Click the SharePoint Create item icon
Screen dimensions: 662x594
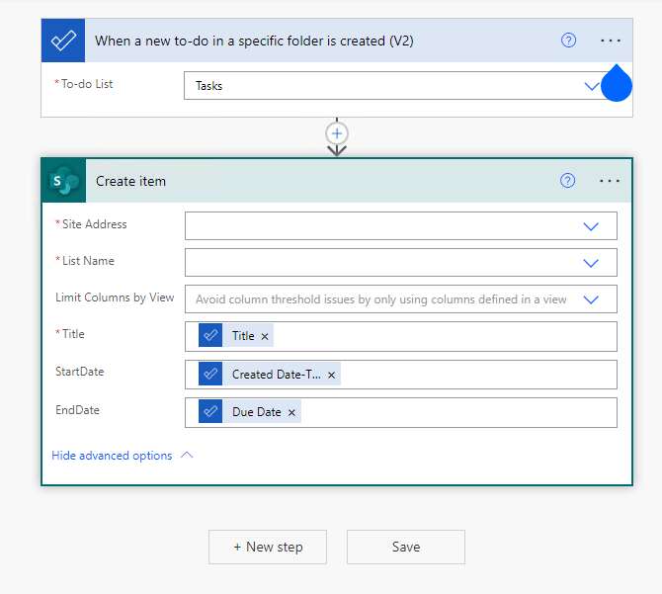(x=64, y=181)
